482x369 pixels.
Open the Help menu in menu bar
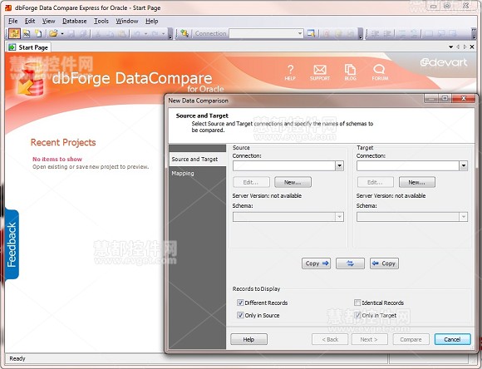coord(152,21)
